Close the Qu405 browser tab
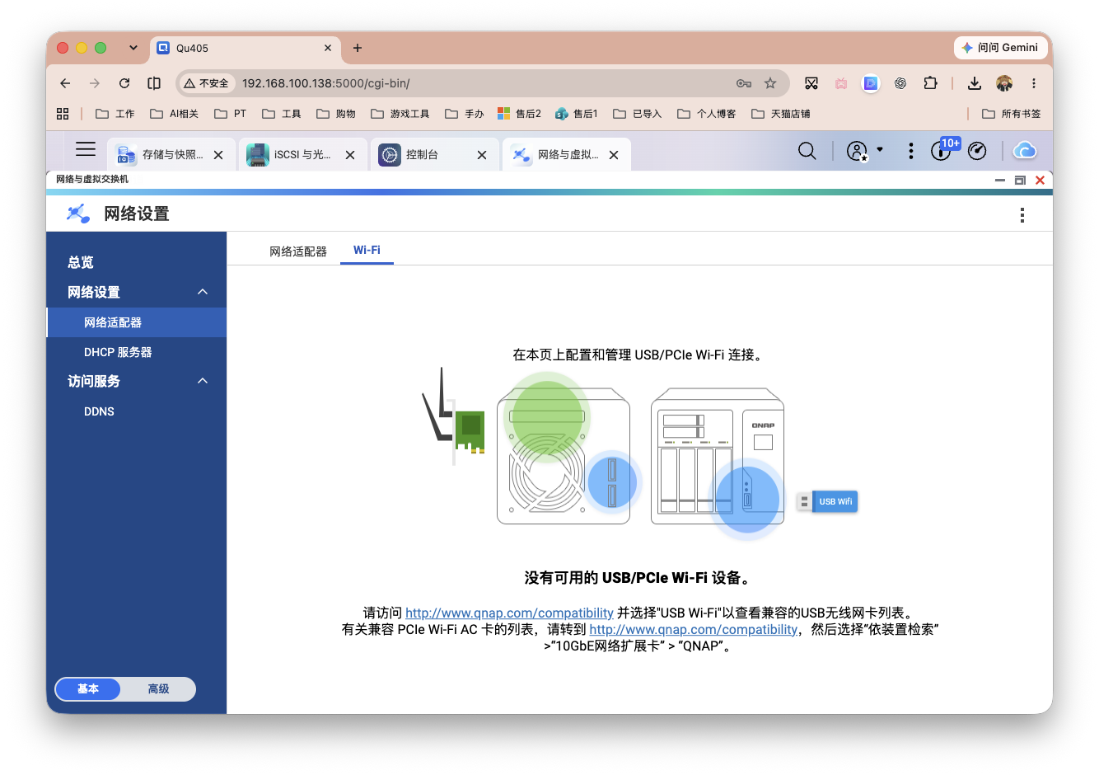The width and height of the screenshot is (1099, 775). coord(327,48)
